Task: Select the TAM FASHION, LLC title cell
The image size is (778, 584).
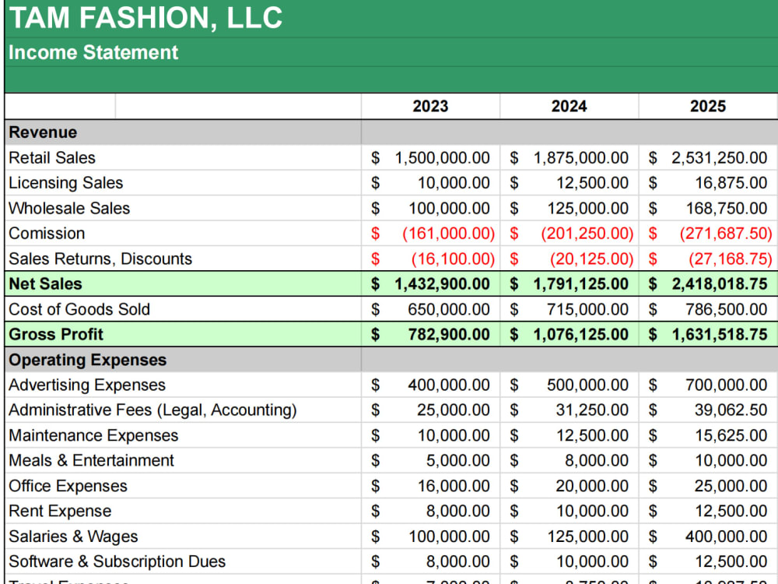Action: (x=145, y=18)
